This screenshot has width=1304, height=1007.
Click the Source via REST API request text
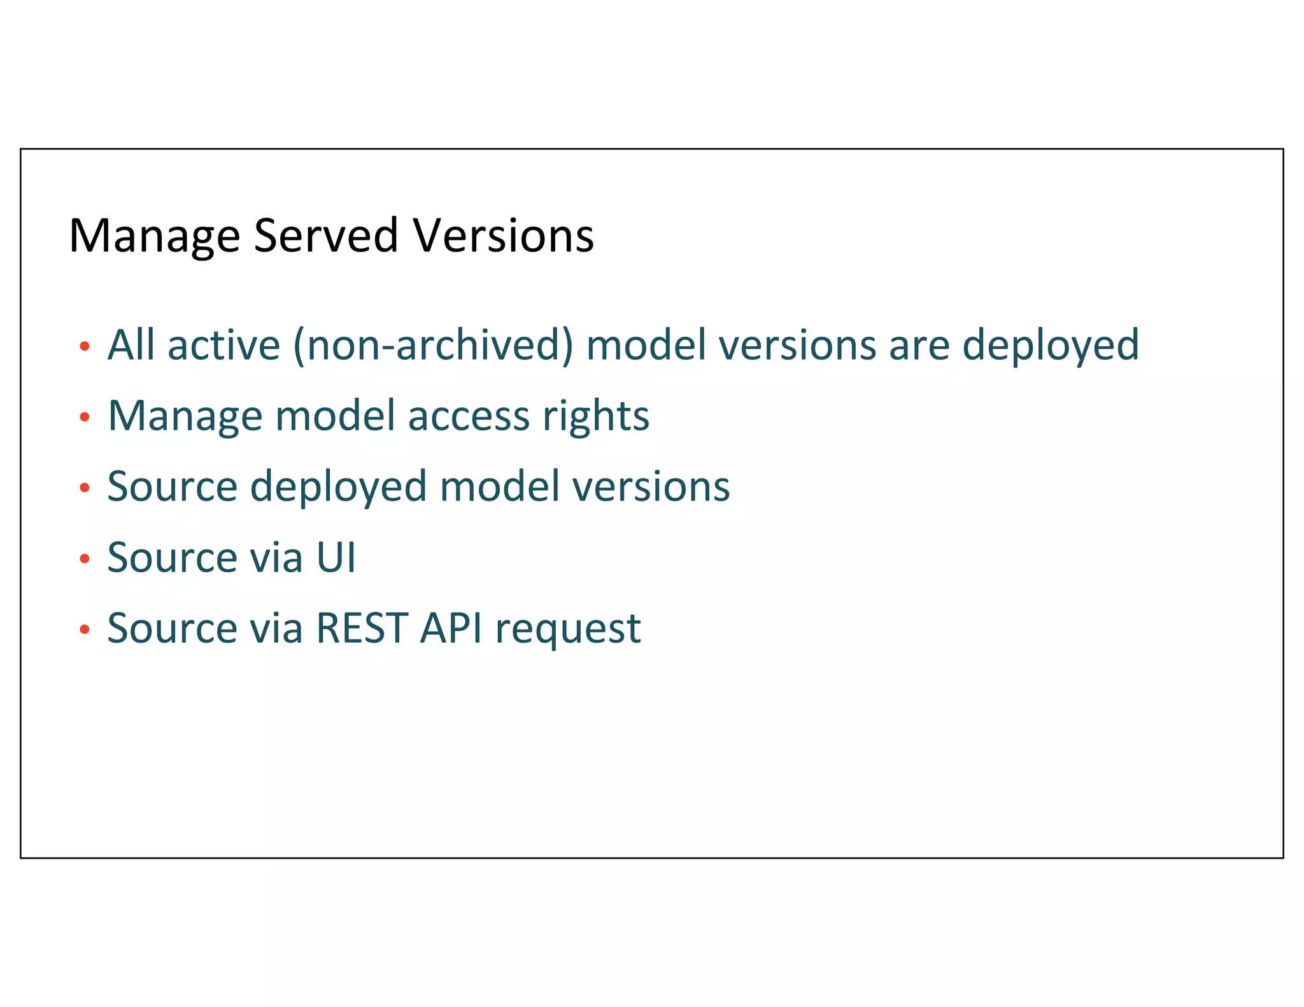click(x=374, y=628)
